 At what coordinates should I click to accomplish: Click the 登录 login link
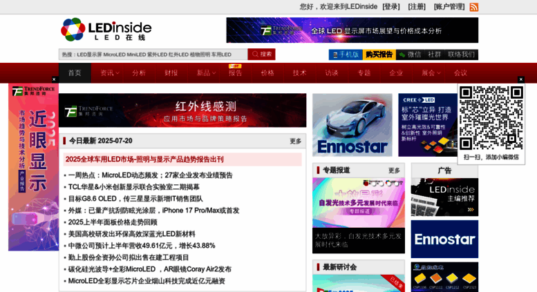pyautogui.click(x=391, y=7)
